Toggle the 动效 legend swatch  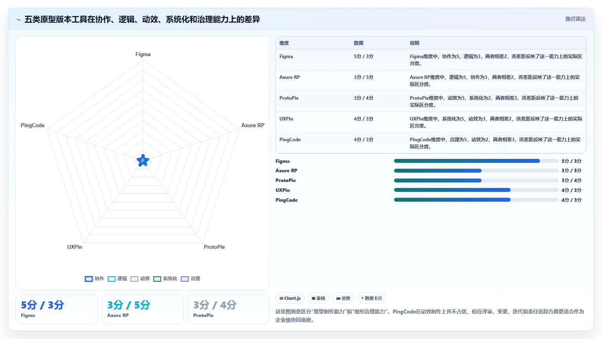click(x=135, y=279)
